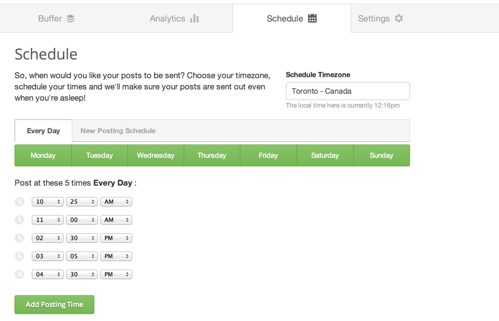This screenshot has height=321, width=499.
Task: Open hour dropdown showing 04
Action: point(48,274)
